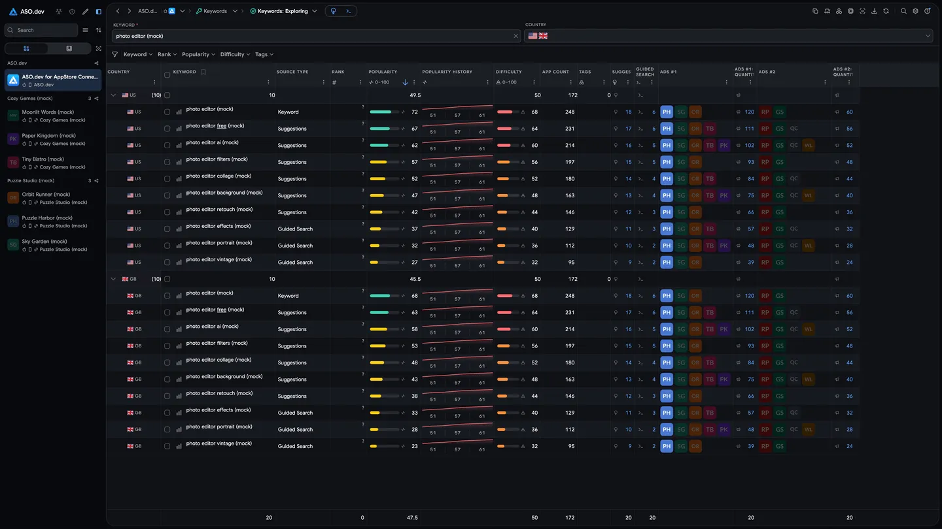Select Moonlit Words (mock) app in sidebar
The height and width of the screenshot is (529, 942).
click(x=53, y=116)
